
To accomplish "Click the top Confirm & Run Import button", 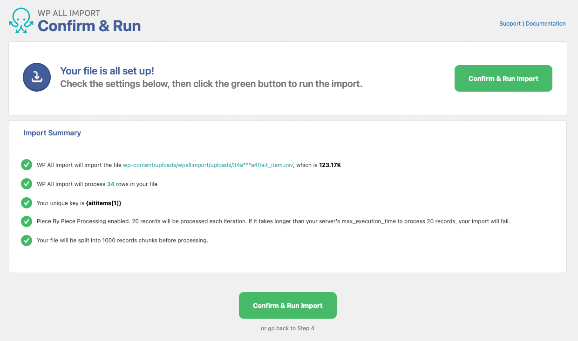I will tap(503, 78).
